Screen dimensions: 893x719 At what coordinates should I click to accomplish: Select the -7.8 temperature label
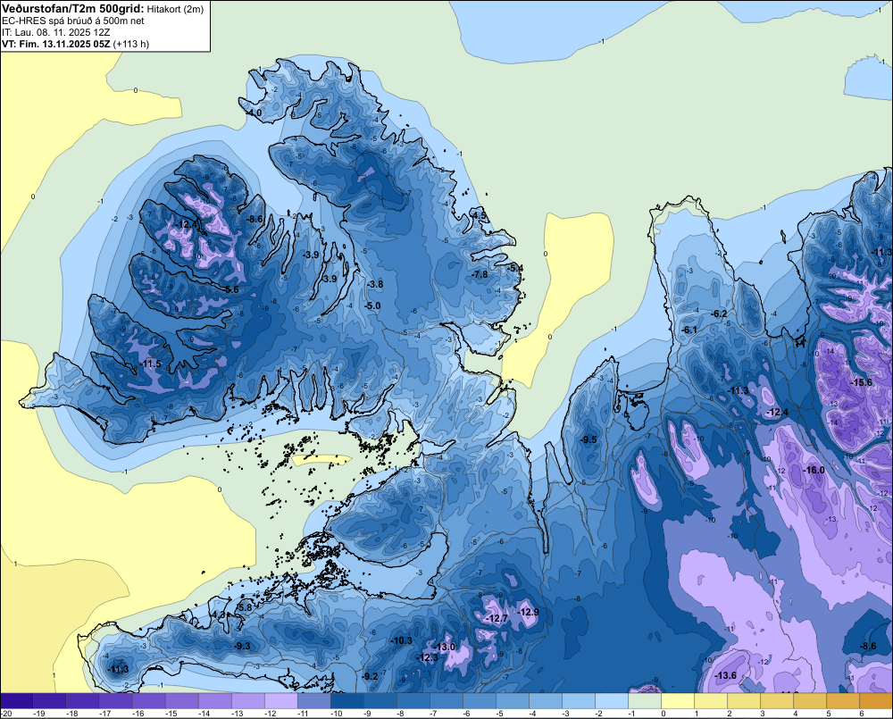pyautogui.click(x=480, y=274)
